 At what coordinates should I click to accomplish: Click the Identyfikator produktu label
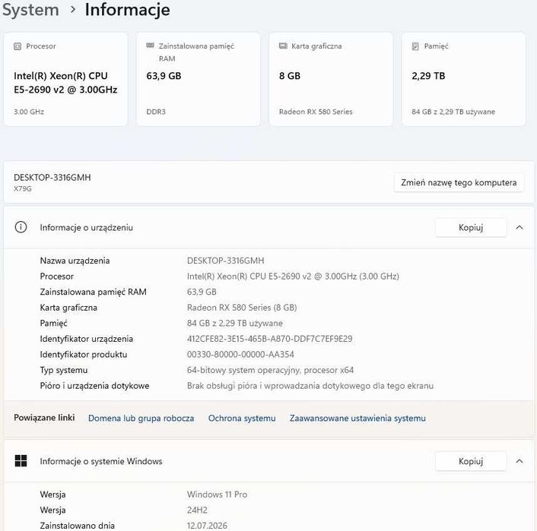pos(84,354)
